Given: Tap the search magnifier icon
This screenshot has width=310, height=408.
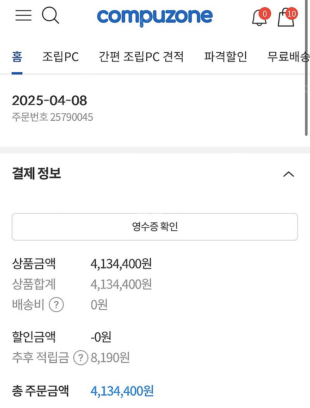Looking at the screenshot, I should tap(50, 16).
